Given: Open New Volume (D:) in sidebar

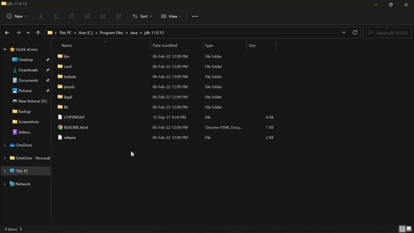Looking at the screenshot, I should tap(33, 101).
